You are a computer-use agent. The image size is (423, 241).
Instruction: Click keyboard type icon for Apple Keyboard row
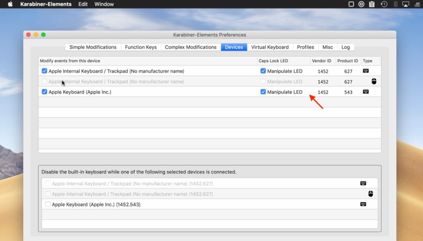(x=366, y=92)
